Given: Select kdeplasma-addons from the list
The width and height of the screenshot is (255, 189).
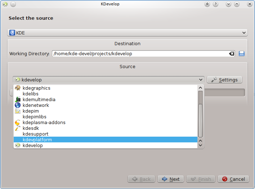Looking at the screenshot, I should pos(106,122).
